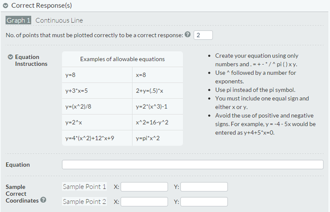
Task: Click Sample Point 1 X field
Action: click(x=144, y=187)
